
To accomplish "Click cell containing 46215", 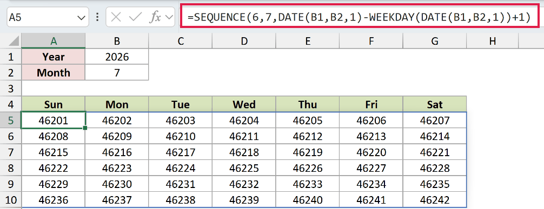I will [x=54, y=152].
